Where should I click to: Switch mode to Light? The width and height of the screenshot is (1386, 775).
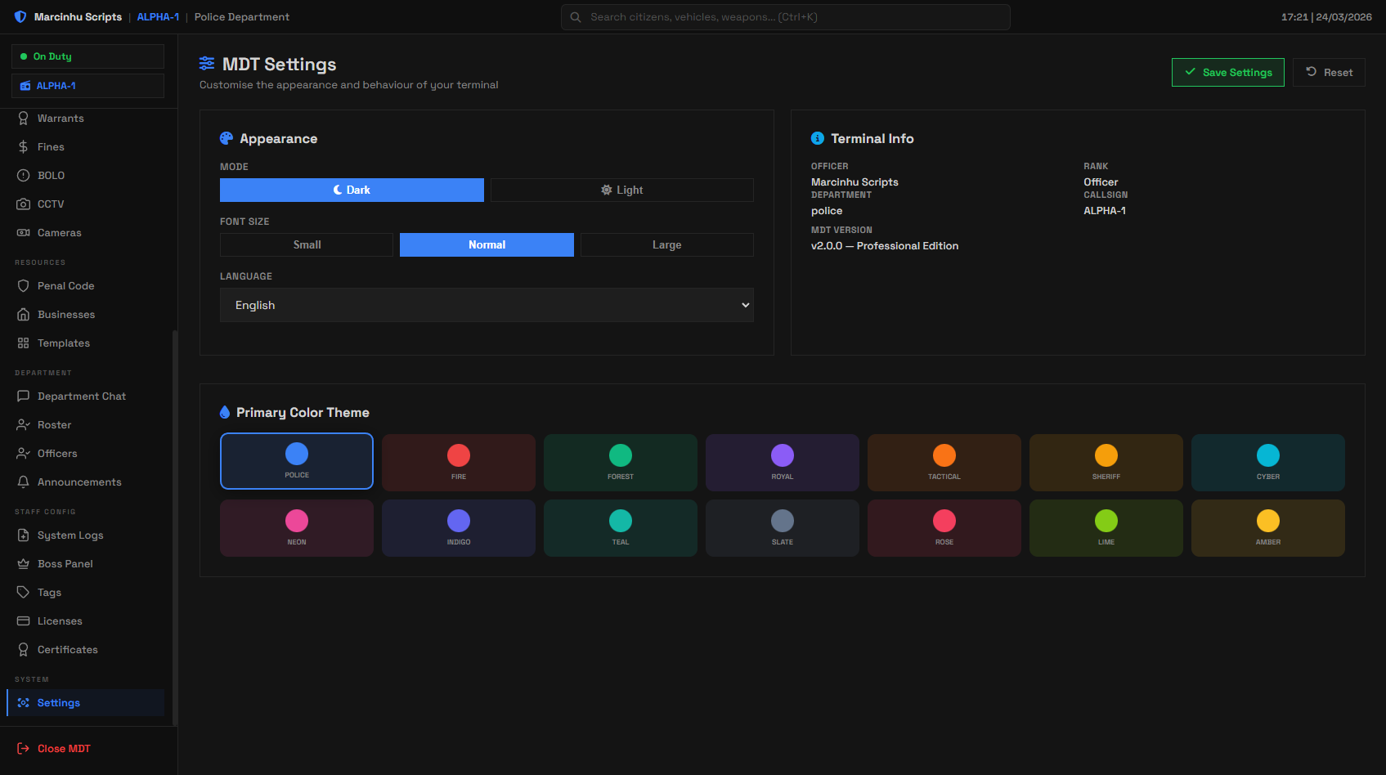pyautogui.click(x=622, y=190)
